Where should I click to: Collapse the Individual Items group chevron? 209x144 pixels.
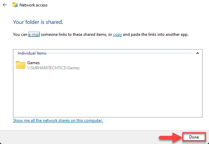click(x=197, y=53)
